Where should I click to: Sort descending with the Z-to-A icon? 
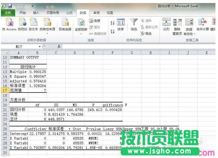[x=112, y=31]
